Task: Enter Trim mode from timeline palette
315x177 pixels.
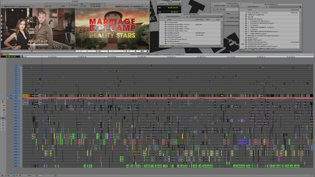Action: point(3,120)
